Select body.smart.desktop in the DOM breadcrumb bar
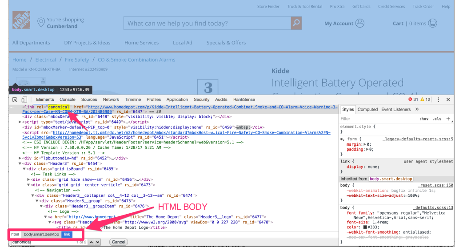The width and height of the screenshot is (455, 247). pyautogui.click(x=41, y=234)
